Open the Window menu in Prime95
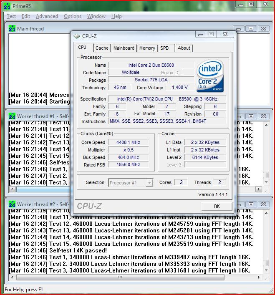 coord(96,16)
